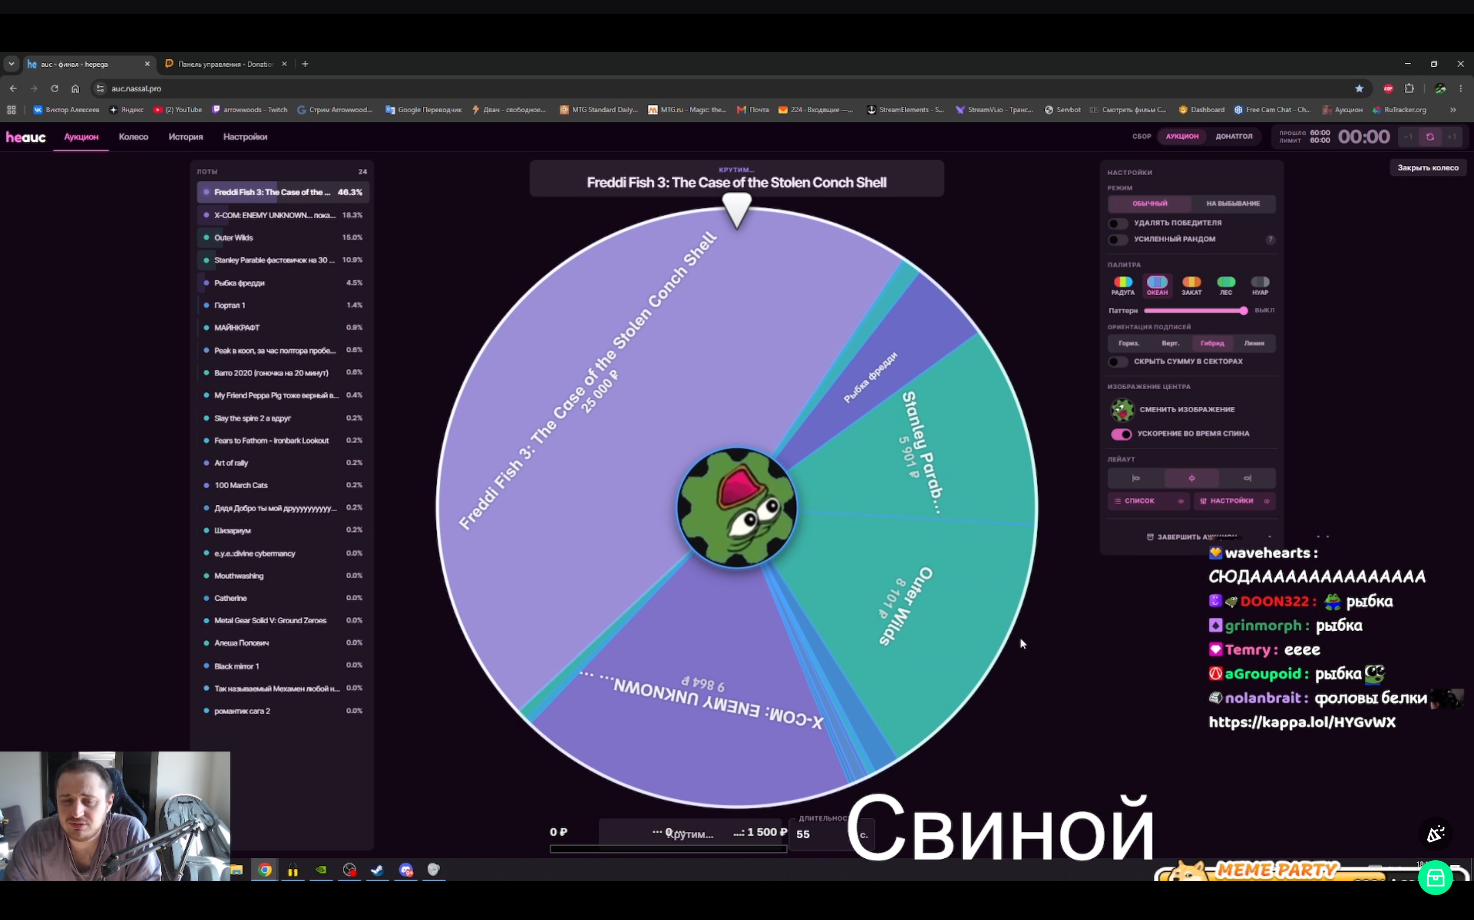
Task: Click Сменить изображение
Action: click(x=1187, y=410)
